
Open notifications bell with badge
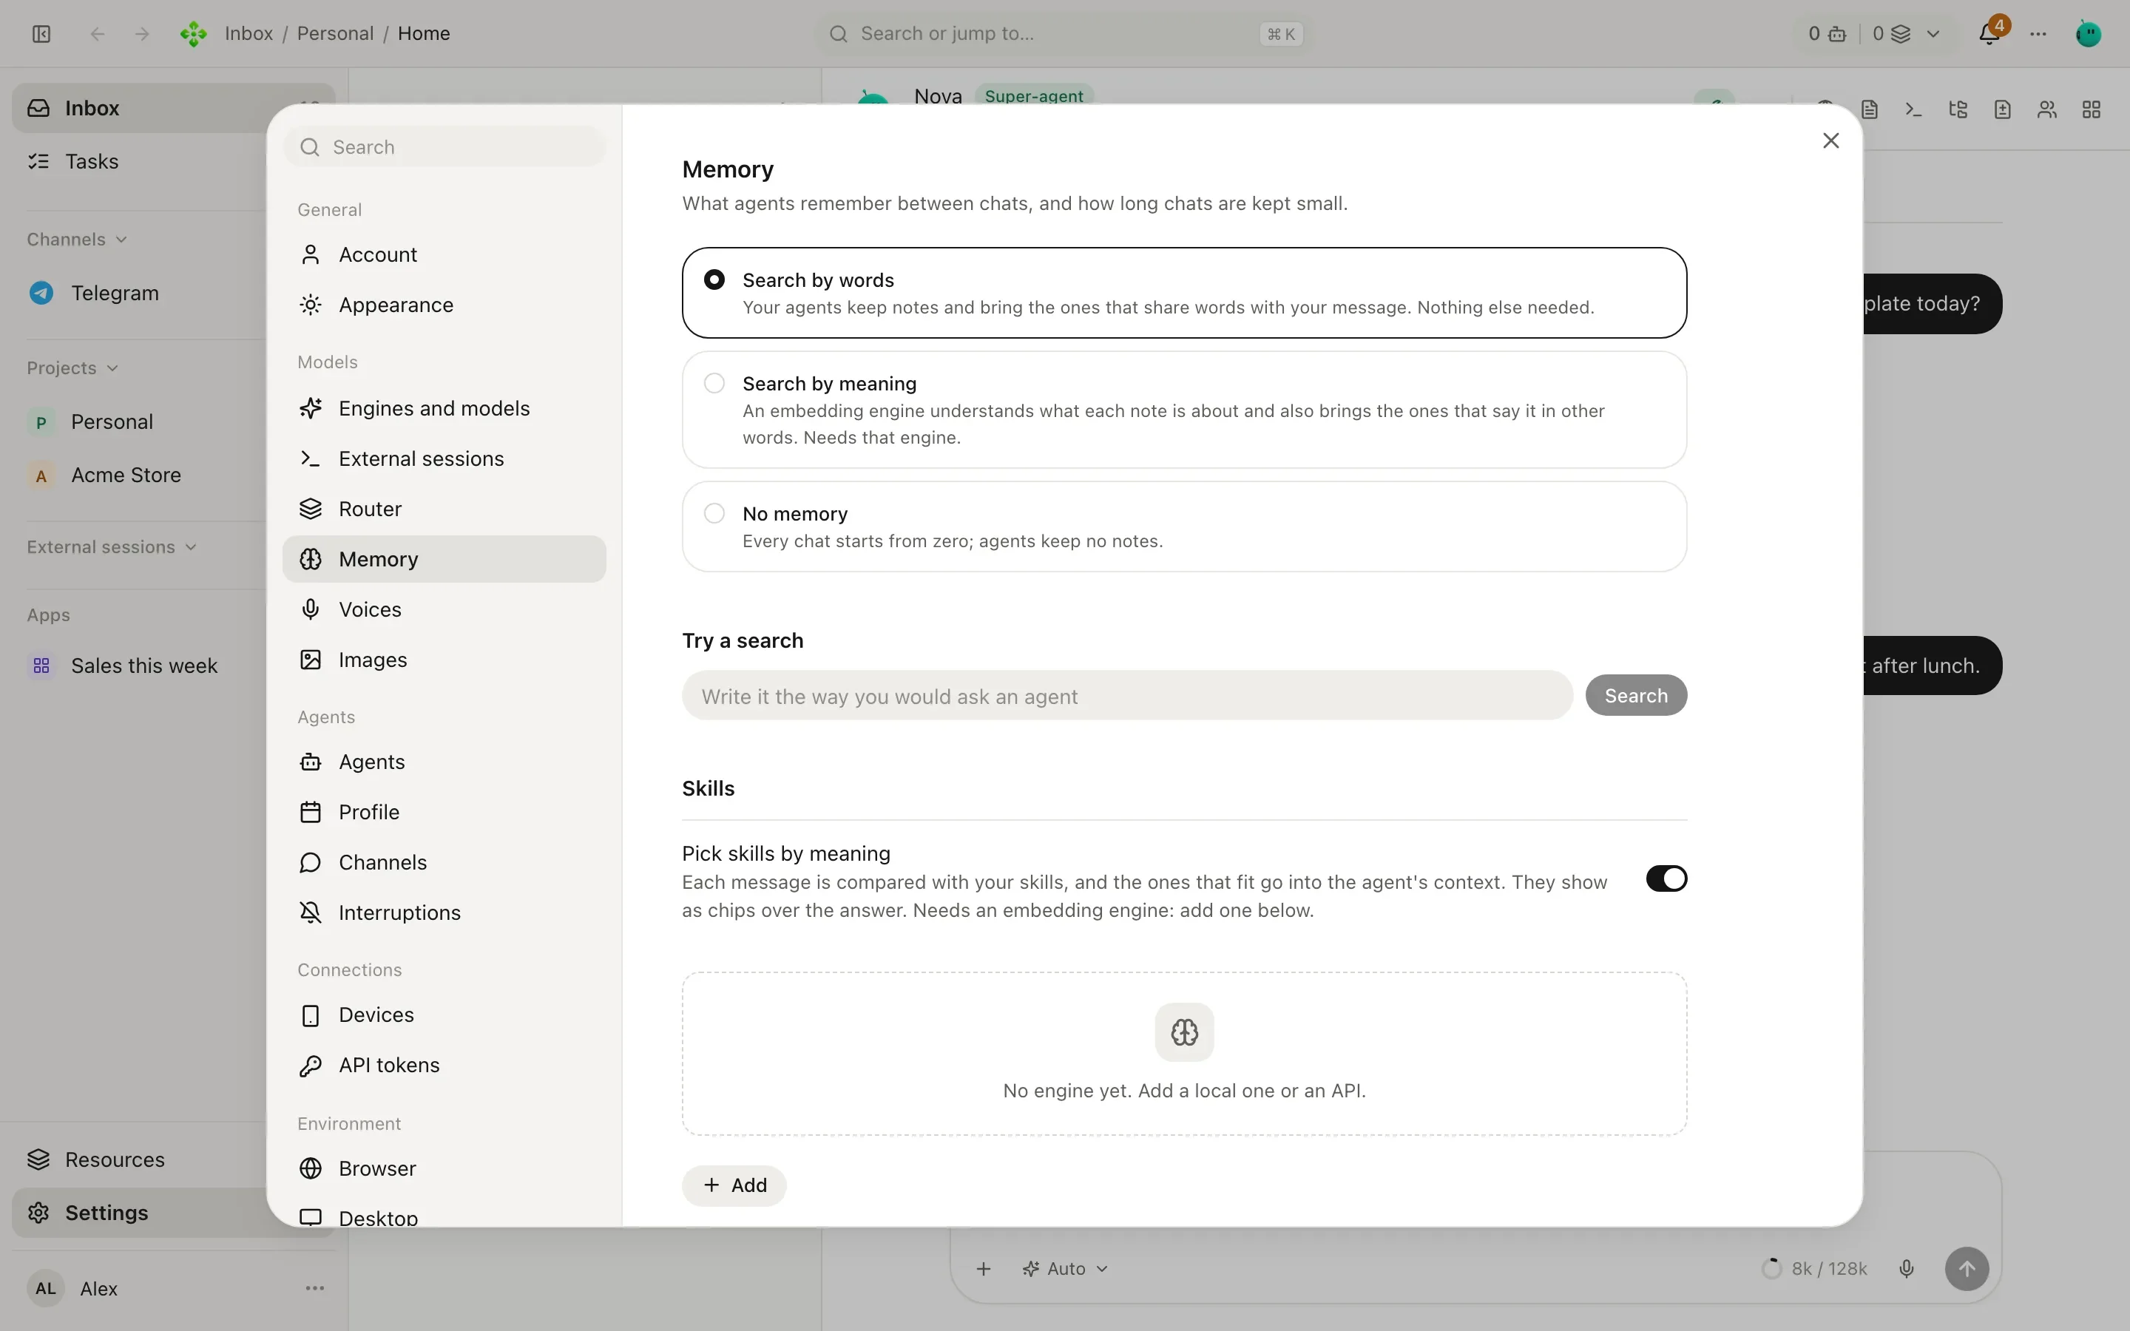point(1989,33)
